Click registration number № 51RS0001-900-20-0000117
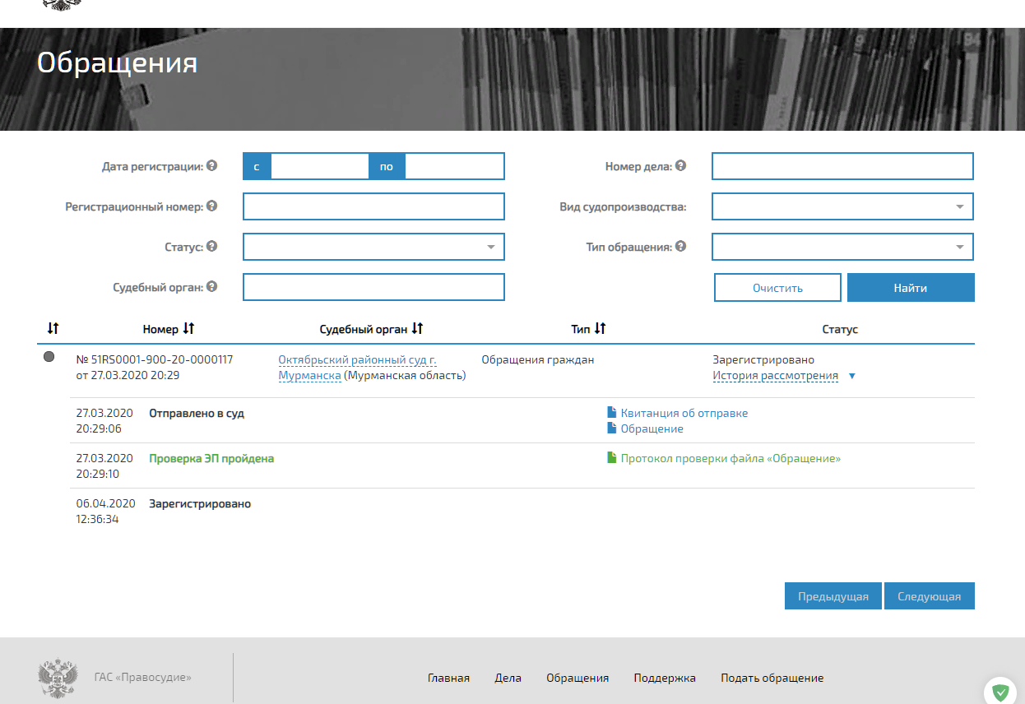Screen dimensions: 1025x704 click(x=155, y=359)
